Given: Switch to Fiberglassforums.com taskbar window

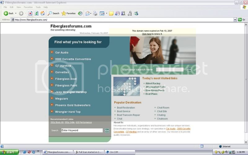Looking at the screenshot, I should point(58,152).
